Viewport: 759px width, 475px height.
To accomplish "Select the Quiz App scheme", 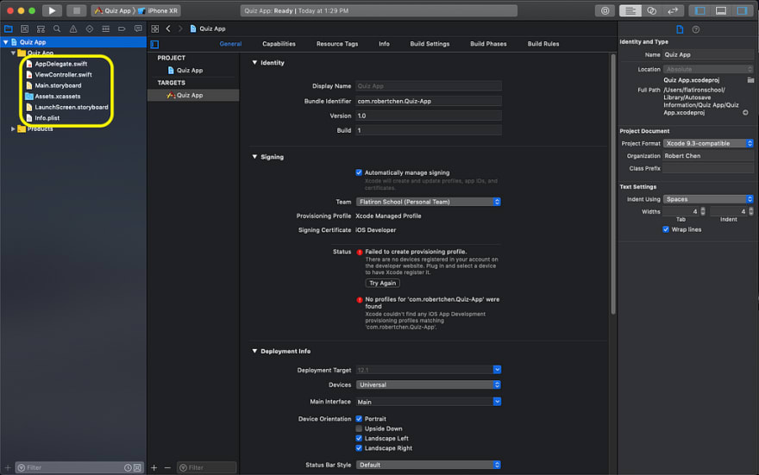I will (x=113, y=10).
